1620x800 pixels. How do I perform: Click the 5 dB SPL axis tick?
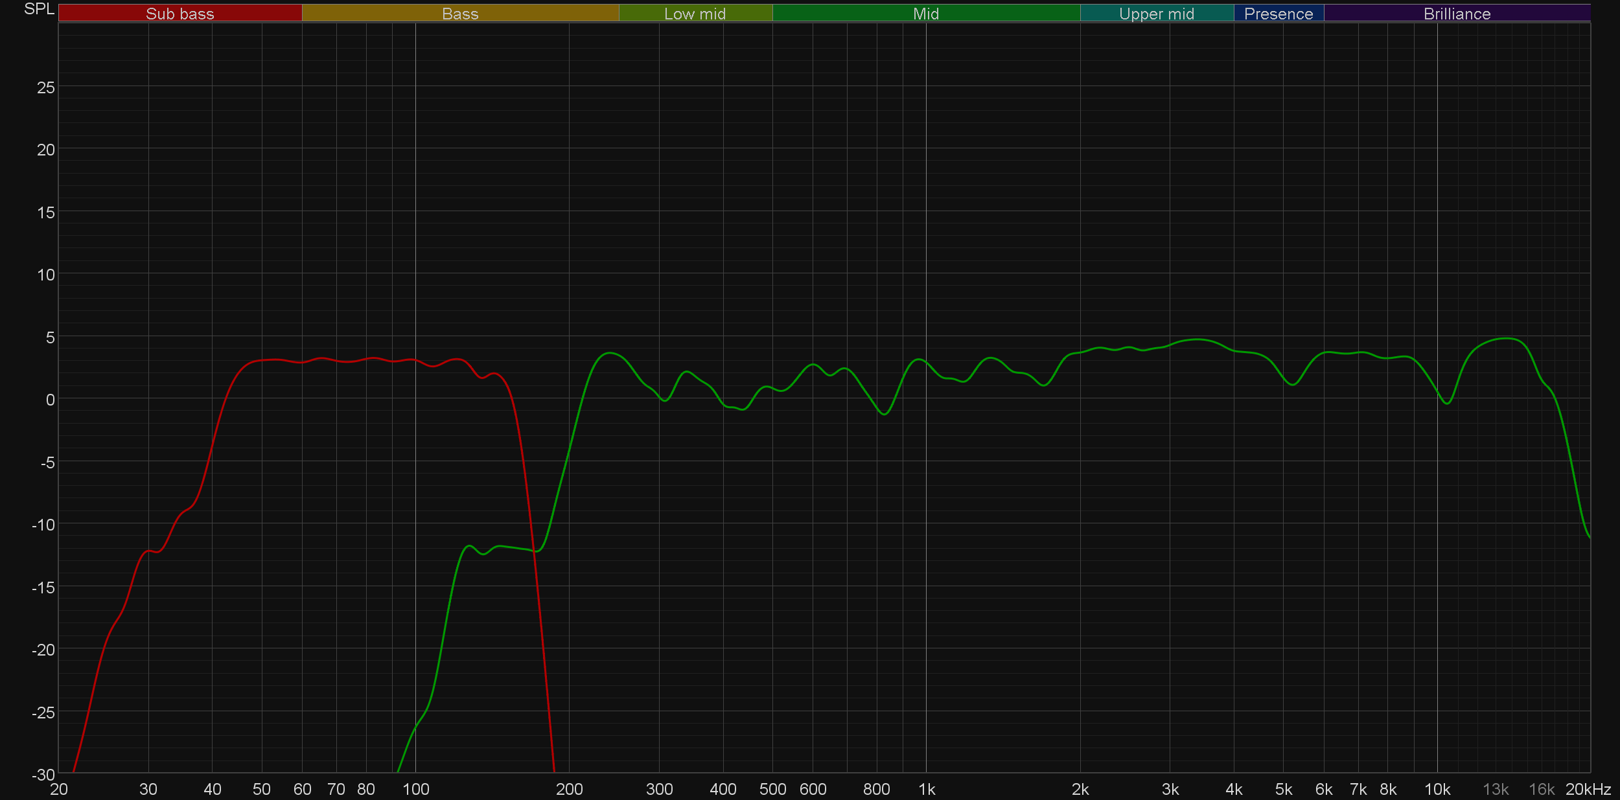[50, 337]
